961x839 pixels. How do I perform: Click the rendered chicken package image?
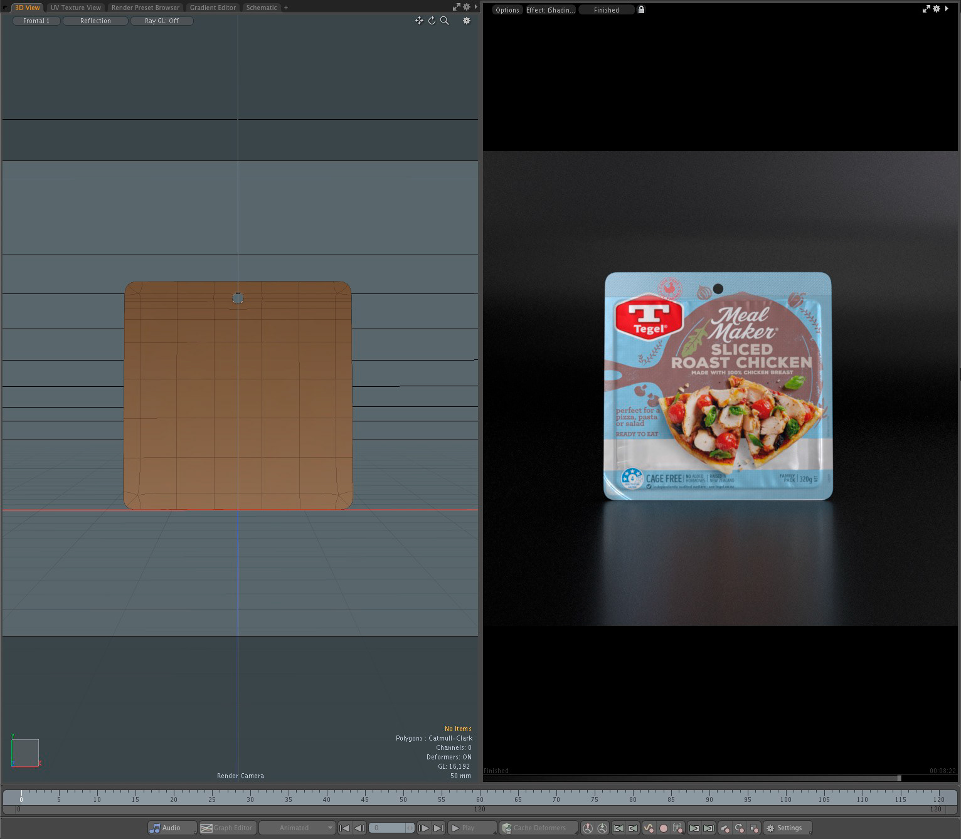(x=718, y=386)
